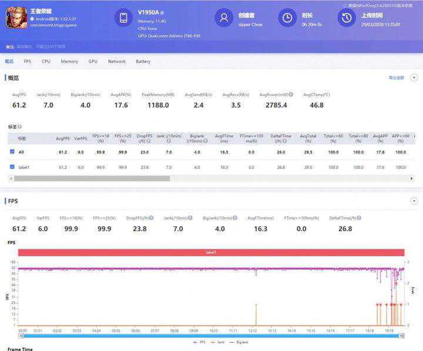Toggle the Jank legend marker in chart
The image size is (423, 351).
click(x=213, y=340)
